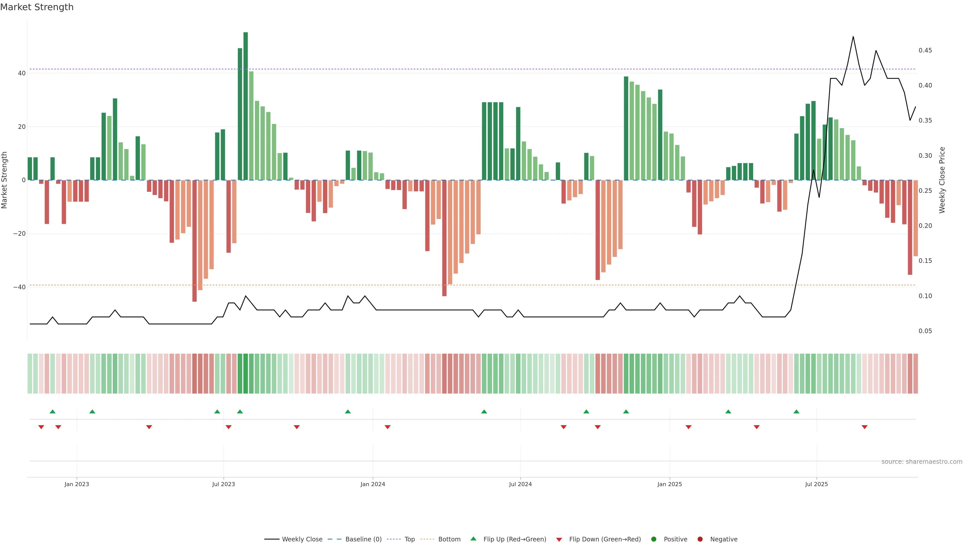Click the darkest green heatmap cell
This screenshot has height=548, width=975.
click(246, 374)
